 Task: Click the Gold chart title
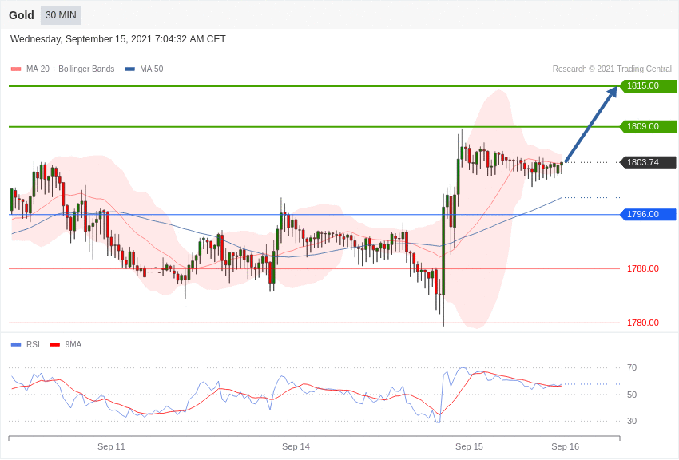pyautogui.click(x=22, y=15)
